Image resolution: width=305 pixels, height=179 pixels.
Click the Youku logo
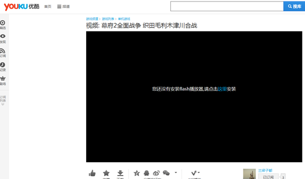coord(21,6)
